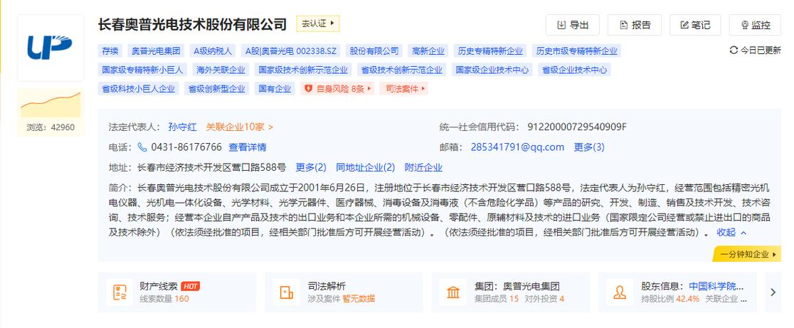
Task: Click the 股份有限公司 tag
Action: tap(374, 51)
